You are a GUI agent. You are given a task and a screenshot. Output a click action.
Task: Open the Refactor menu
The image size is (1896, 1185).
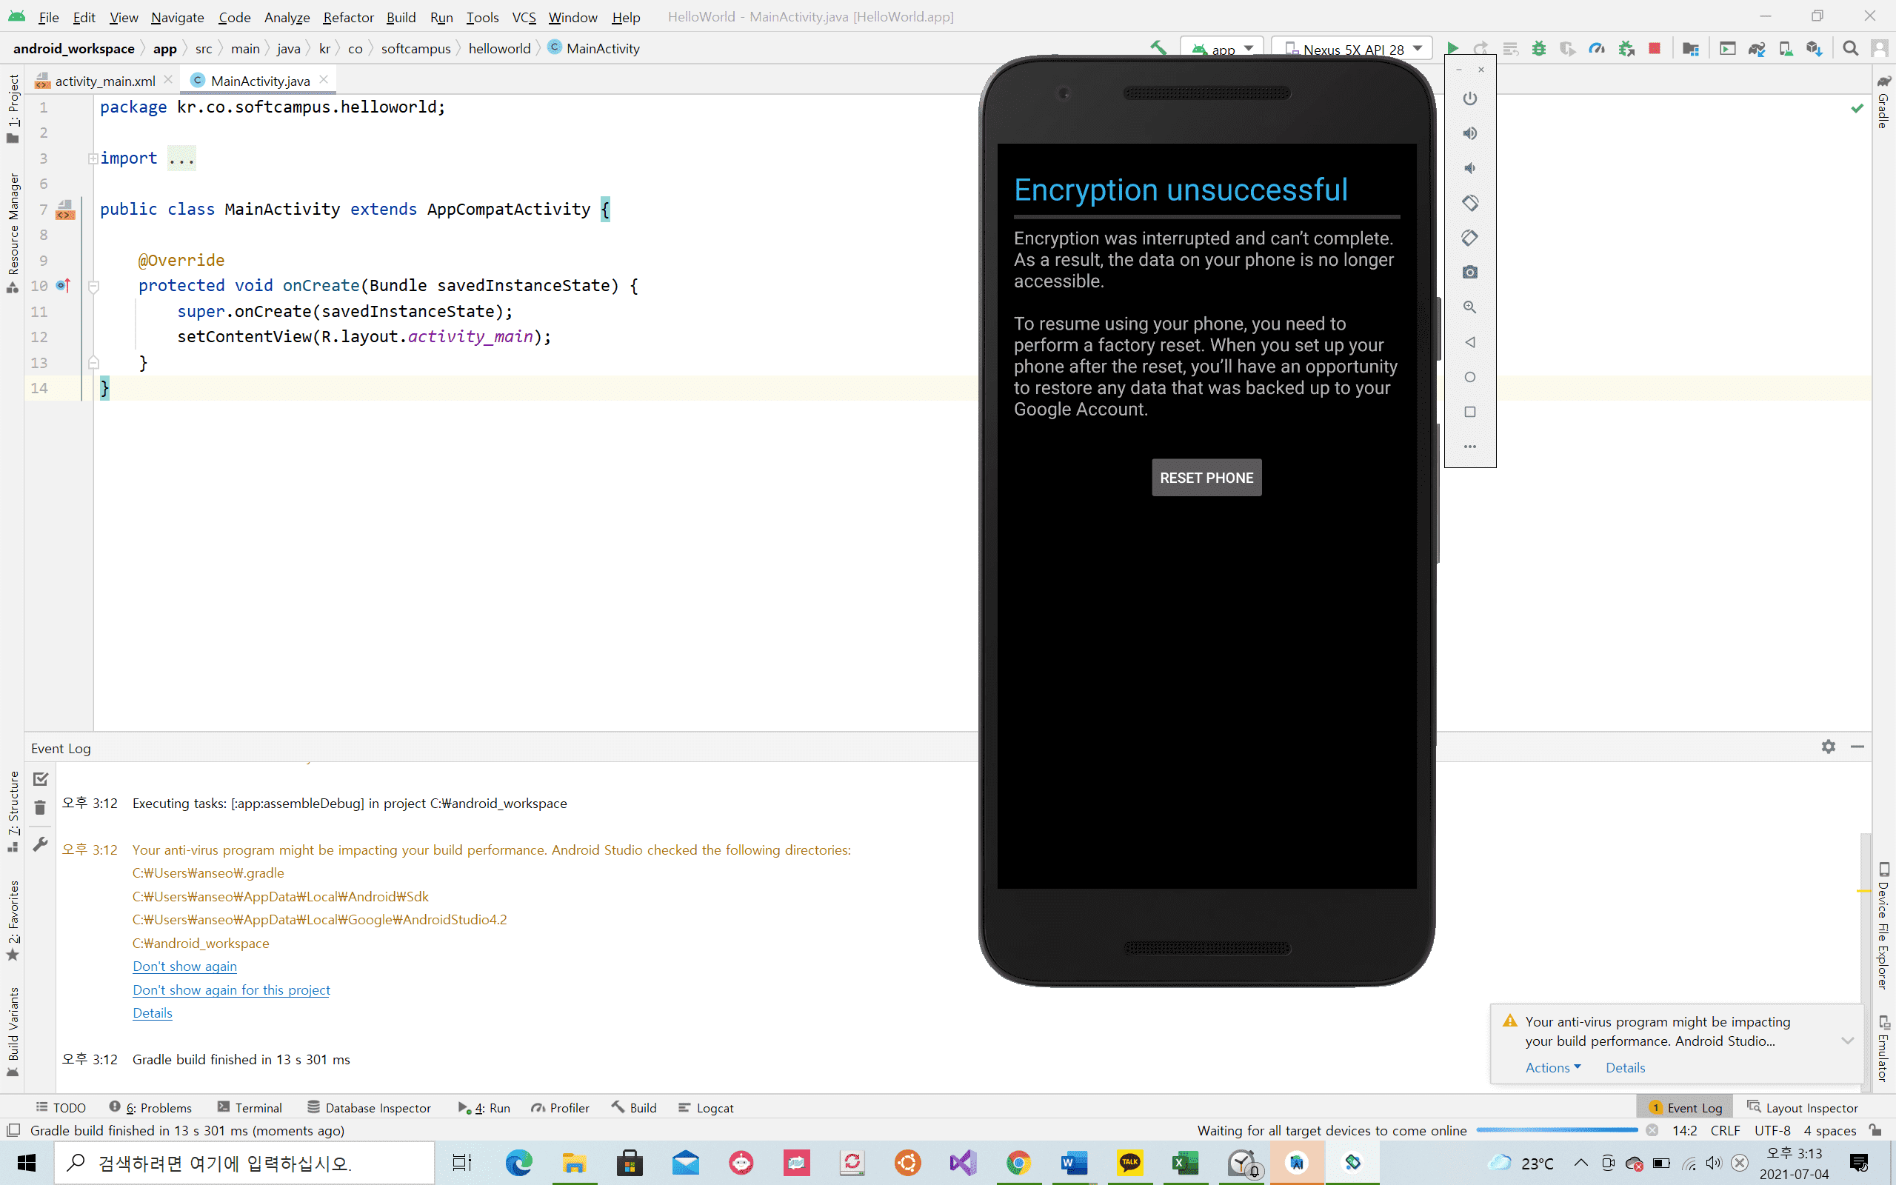[x=348, y=16]
